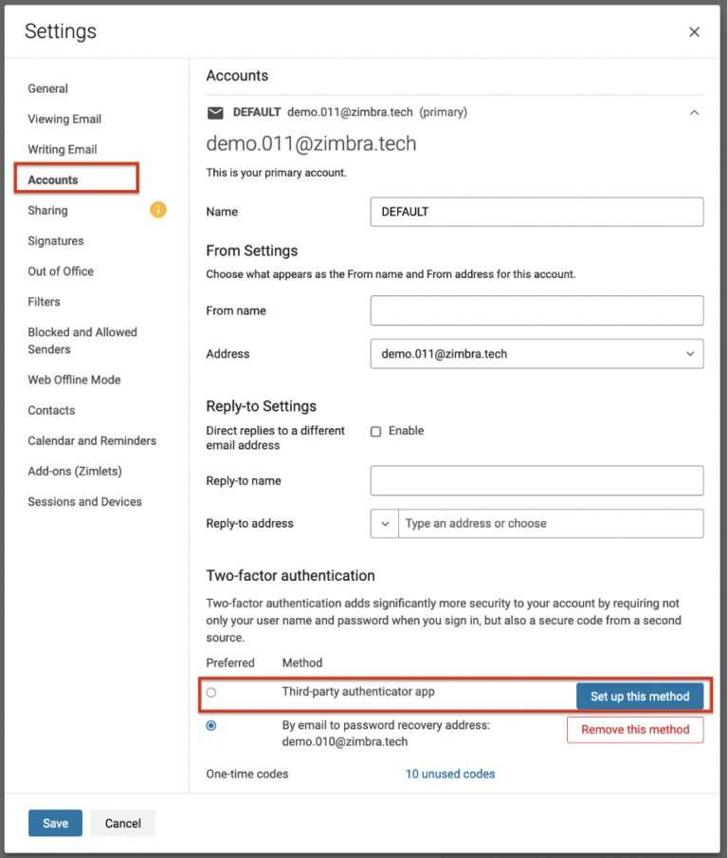Viewport: 728px width, 858px height.
Task: Click Remove this method
Action: pos(634,730)
